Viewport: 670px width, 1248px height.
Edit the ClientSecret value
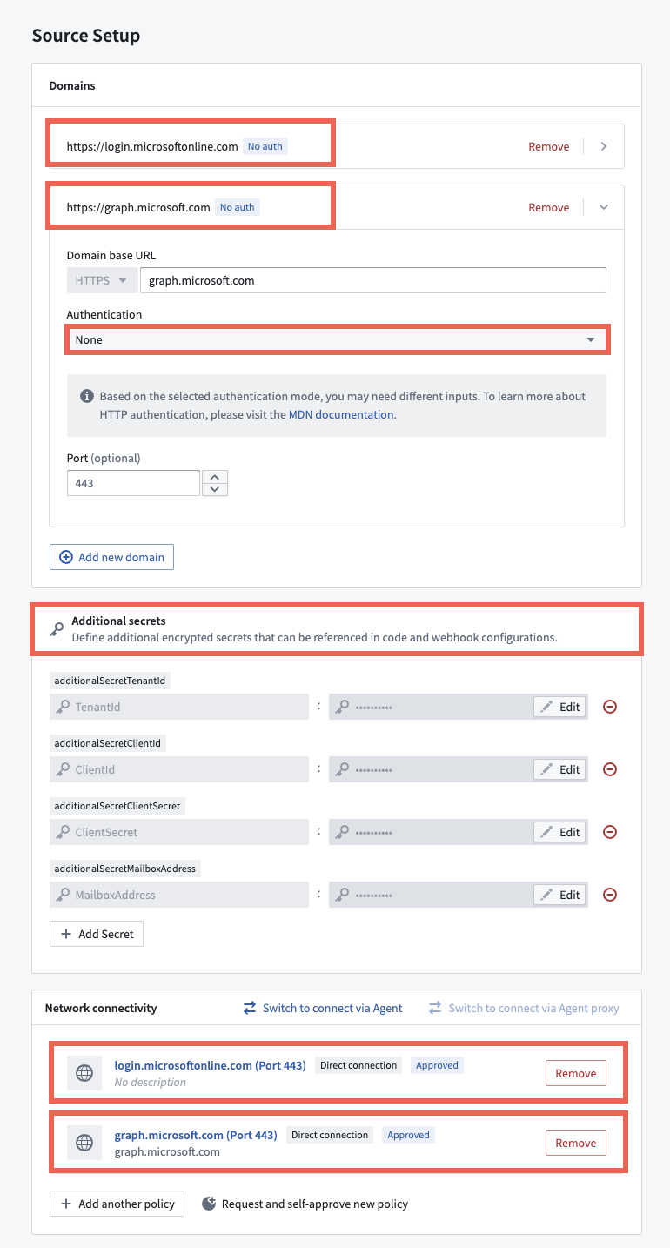coord(559,832)
